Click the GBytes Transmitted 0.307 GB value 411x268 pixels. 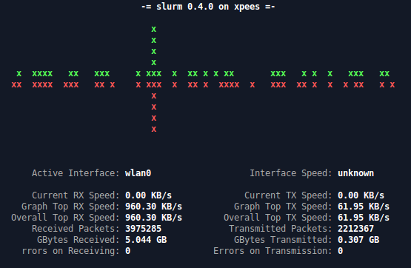pyautogui.click(x=358, y=240)
